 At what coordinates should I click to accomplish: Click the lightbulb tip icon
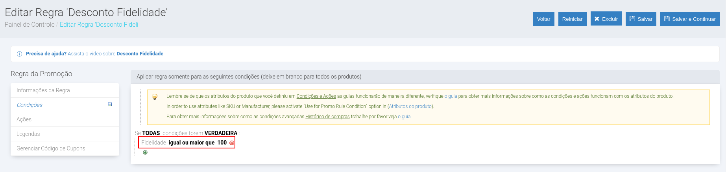(x=155, y=97)
